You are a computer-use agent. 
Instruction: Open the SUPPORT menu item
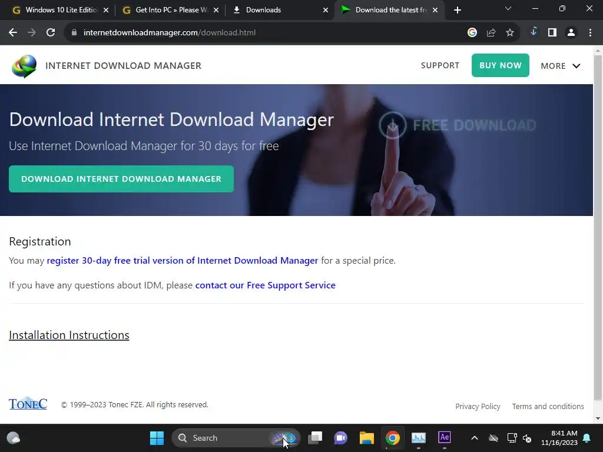click(x=440, y=65)
